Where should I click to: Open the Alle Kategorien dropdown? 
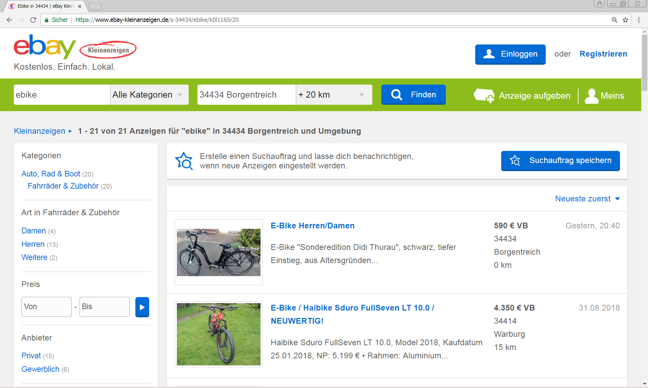coord(149,95)
